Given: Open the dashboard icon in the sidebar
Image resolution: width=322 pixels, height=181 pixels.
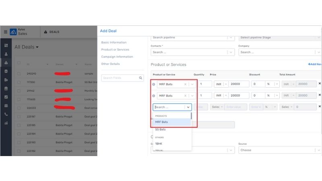Looking at the screenshot, I should (6, 45).
